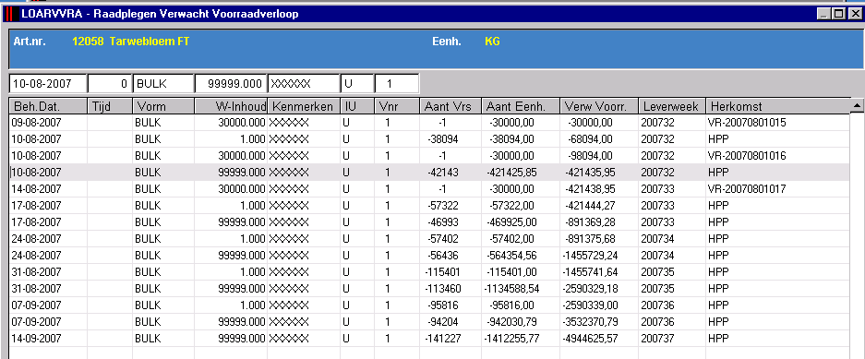This screenshot has width=865, height=359.
Task: Select the row dated 09-08-2007
Action: tap(429, 123)
